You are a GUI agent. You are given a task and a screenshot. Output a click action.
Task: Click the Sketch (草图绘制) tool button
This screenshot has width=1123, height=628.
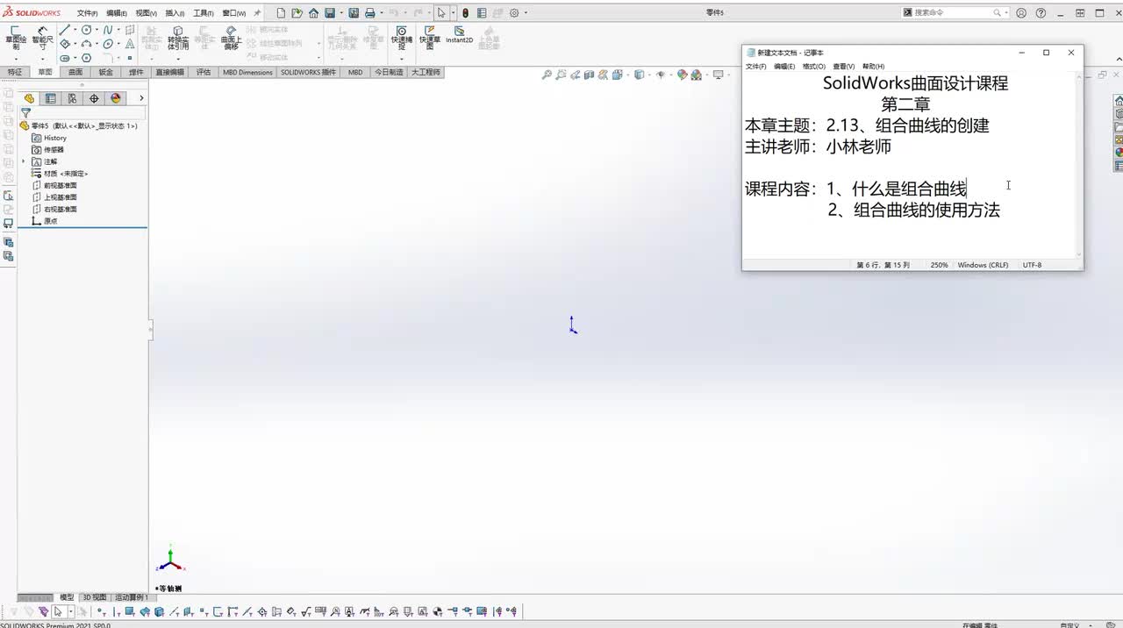15,39
